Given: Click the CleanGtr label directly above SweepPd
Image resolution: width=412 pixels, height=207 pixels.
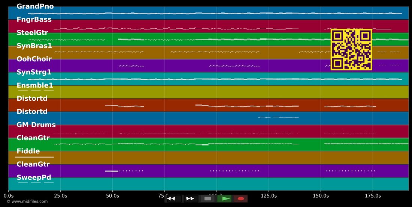Looking at the screenshot, I should [x=33, y=164].
